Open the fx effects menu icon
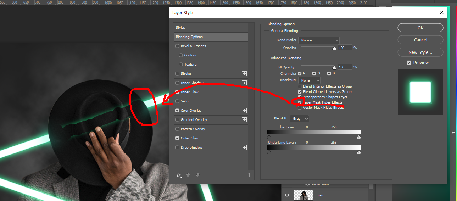Screen dimensions: 457x201 coord(179,175)
